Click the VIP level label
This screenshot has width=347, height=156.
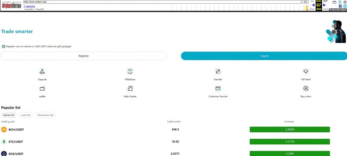click(x=306, y=80)
